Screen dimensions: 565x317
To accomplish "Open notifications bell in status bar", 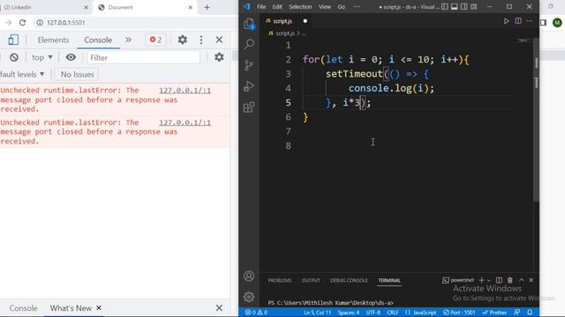I will pyautogui.click(x=530, y=313).
